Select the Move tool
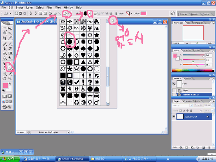 (10, 29)
